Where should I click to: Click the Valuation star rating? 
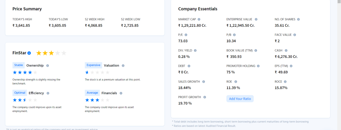click(97, 72)
